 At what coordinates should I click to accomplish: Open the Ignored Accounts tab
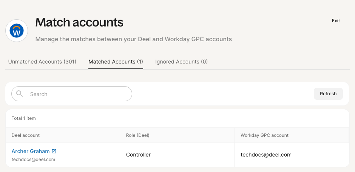tap(181, 62)
